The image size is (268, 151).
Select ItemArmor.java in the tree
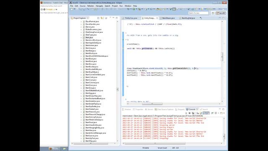pos(92,45)
